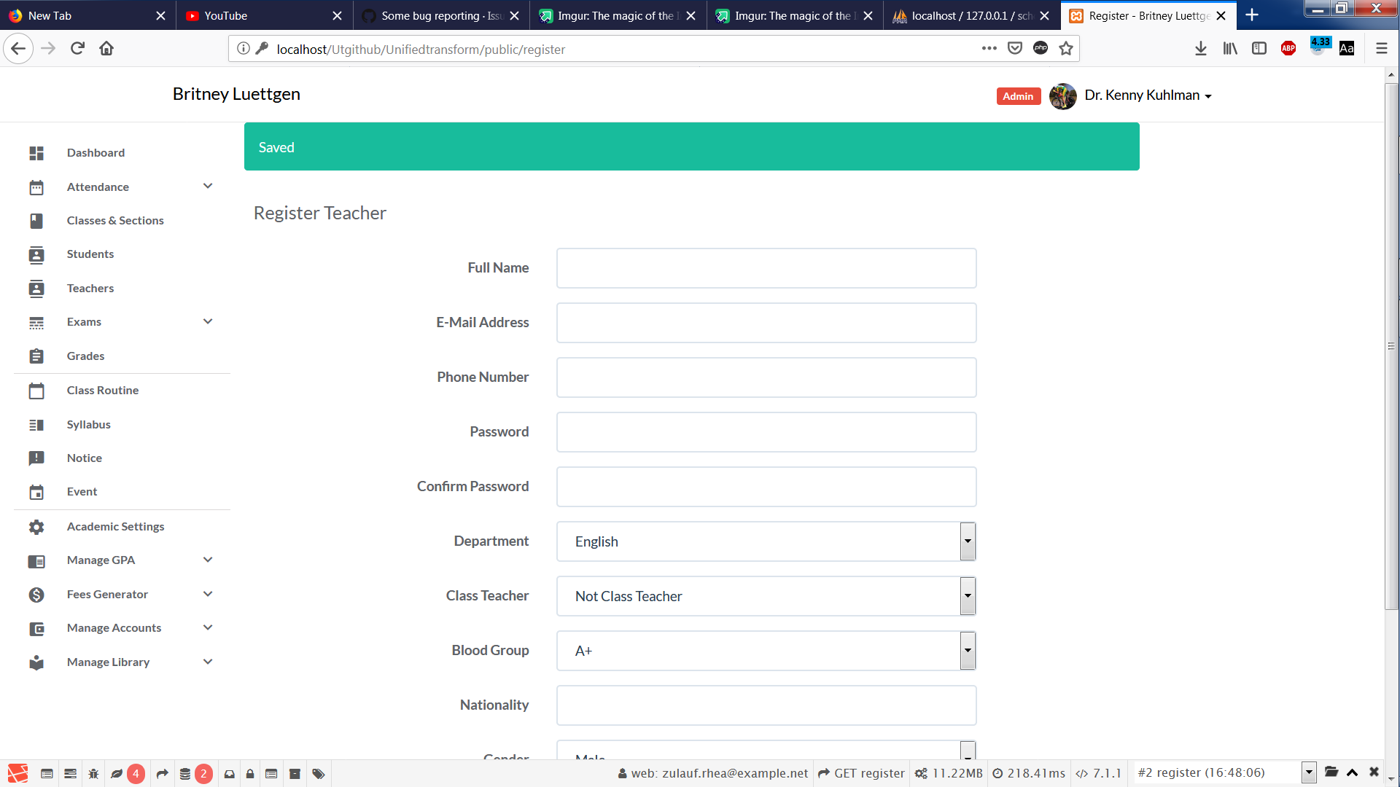Minimize the debugbar with chevron button
This screenshot has height=787, width=1400.
pos(1353,773)
